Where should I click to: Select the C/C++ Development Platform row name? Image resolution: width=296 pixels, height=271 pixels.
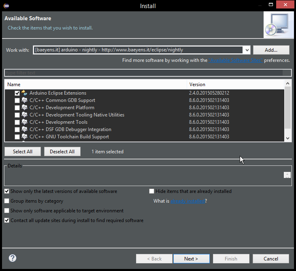tap(62, 108)
